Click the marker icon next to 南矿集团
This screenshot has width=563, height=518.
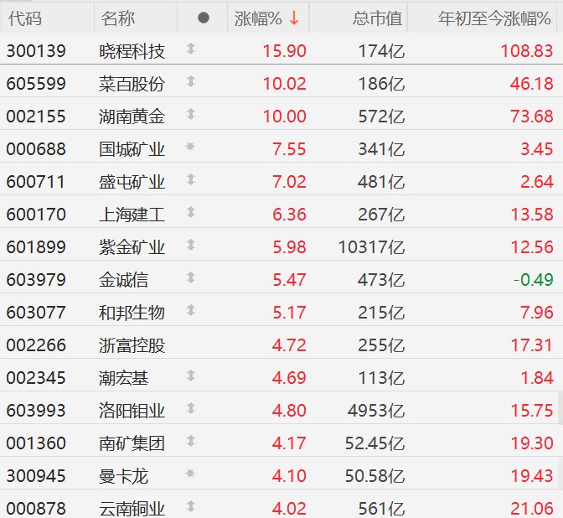191,441
